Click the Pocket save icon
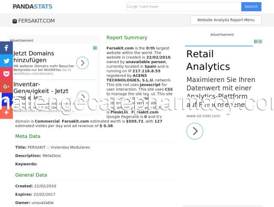 pyautogui.click(x=6, y=73)
